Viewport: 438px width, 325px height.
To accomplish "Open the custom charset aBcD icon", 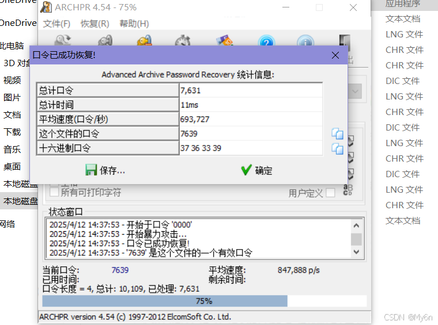I will click(348, 190).
